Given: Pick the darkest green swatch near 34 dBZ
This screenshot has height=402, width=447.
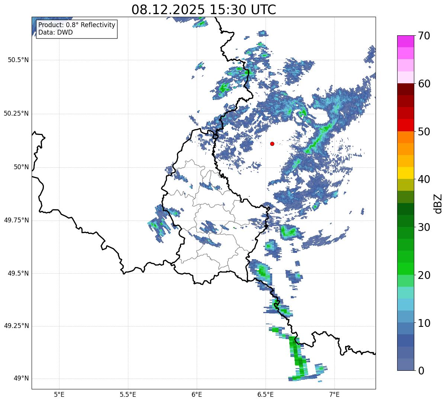Looking at the screenshot, I should tap(405, 209).
